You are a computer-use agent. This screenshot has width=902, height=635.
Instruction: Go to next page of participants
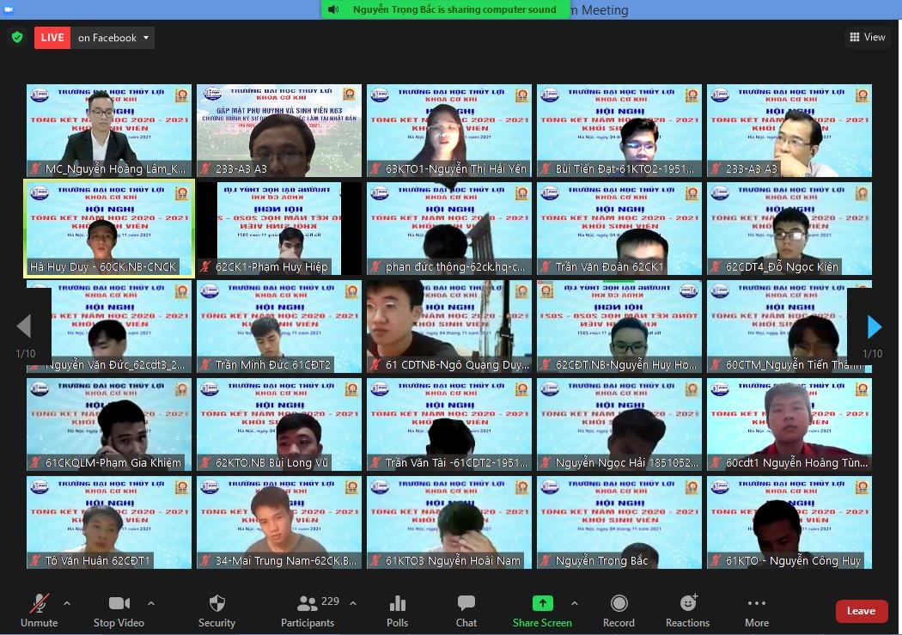pos(874,327)
